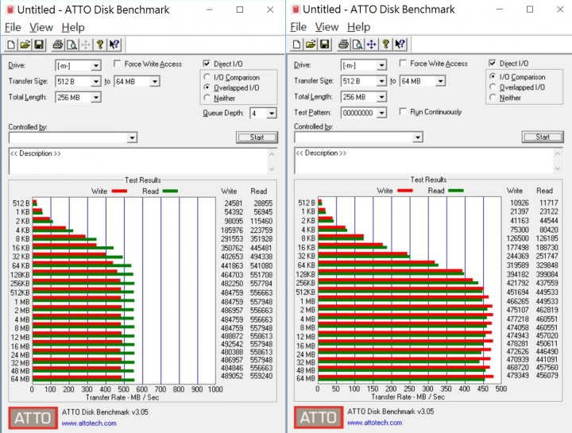The width and height of the screenshot is (572, 433).
Task: Open Total Length dropdown in right window
Action: tap(381, 97)
